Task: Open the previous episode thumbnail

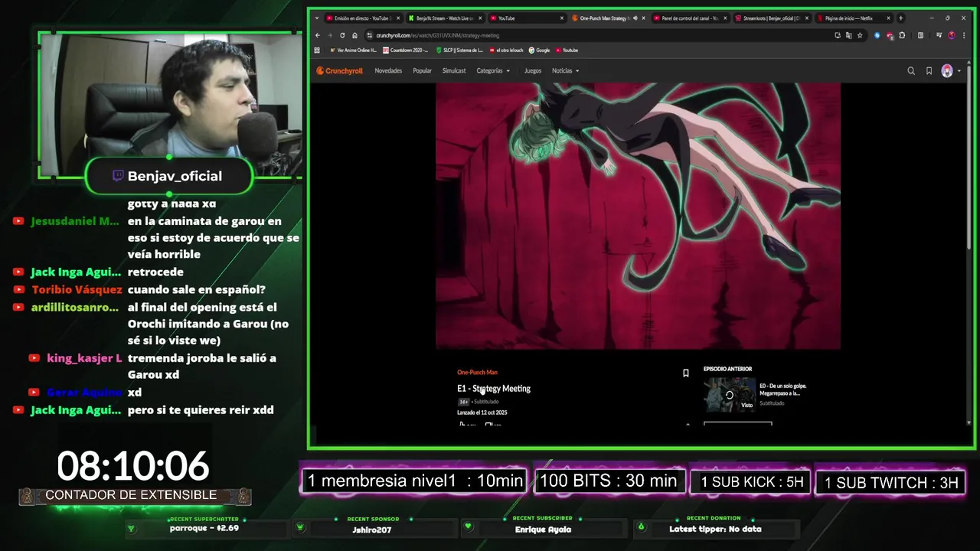Action: pyautogui.click(x=729, y=395)
